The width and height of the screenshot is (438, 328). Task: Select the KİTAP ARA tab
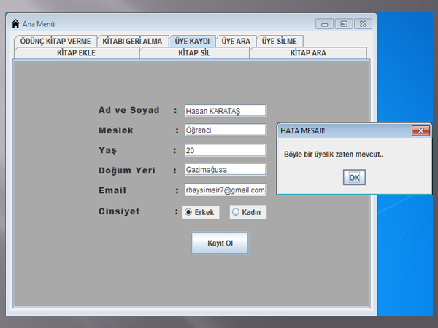[308, 52]
